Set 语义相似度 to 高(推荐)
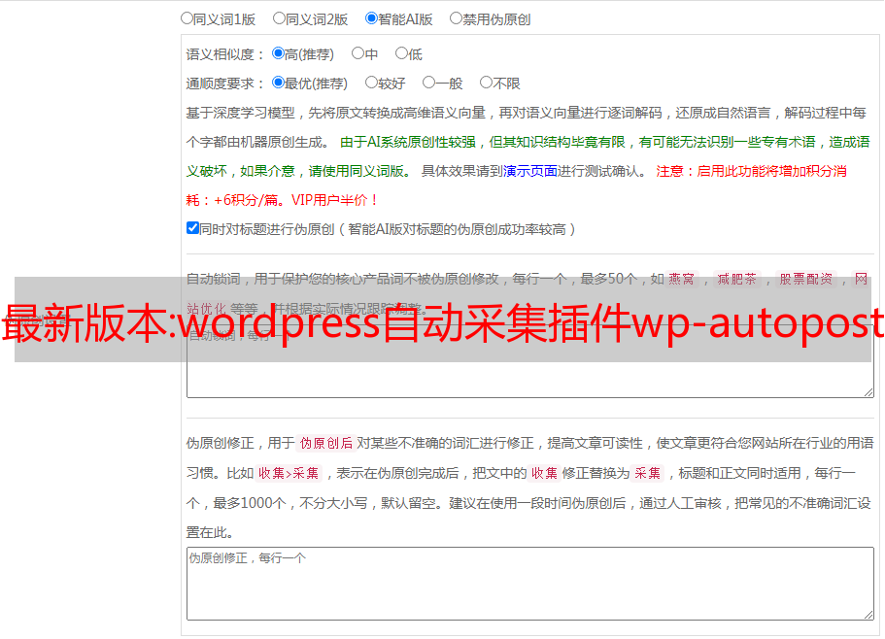885x639 pixels. [278, 53]
